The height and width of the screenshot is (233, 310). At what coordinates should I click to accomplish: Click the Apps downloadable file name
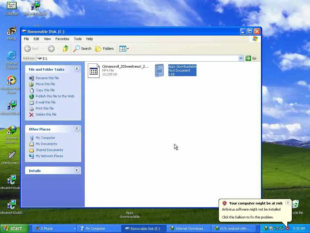pos(182,66)
